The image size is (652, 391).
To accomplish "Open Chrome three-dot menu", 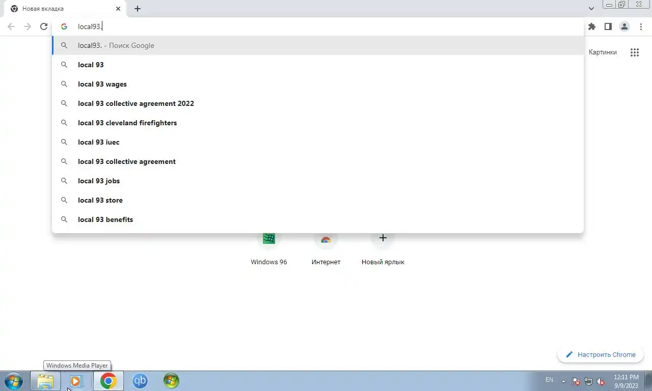I will (641, 26).
